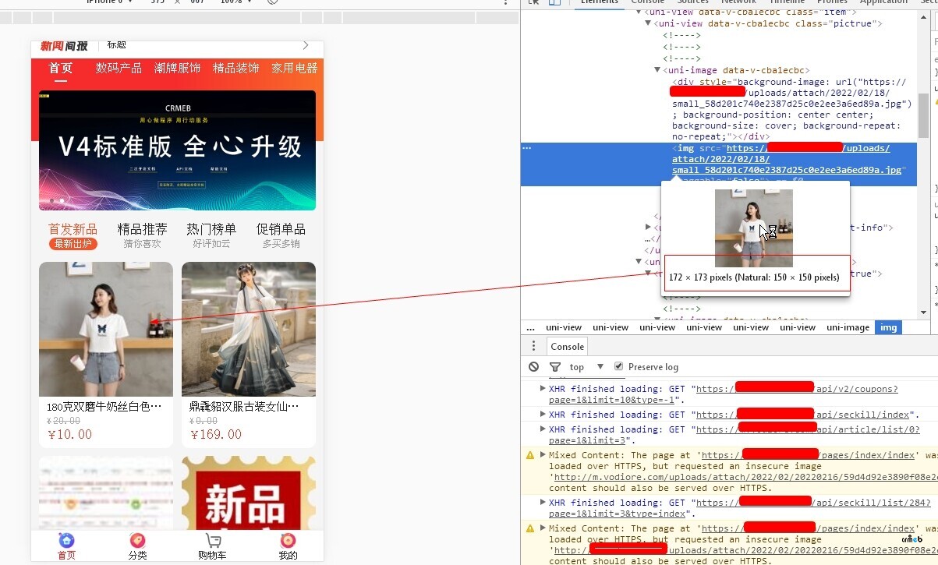Select the Console drawer tab
This screenshot has width=938, height=565.
point(568,347)
